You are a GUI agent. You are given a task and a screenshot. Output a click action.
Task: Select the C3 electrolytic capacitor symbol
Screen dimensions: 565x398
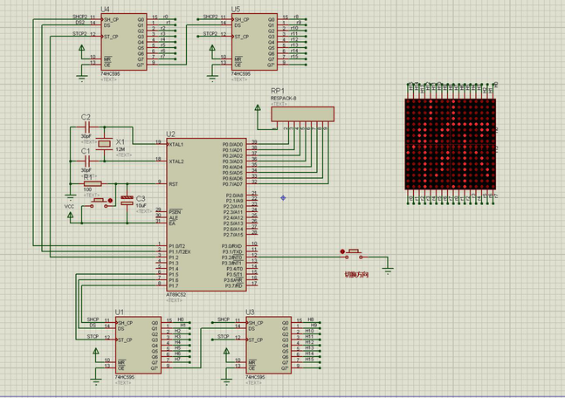coord(127,201)
